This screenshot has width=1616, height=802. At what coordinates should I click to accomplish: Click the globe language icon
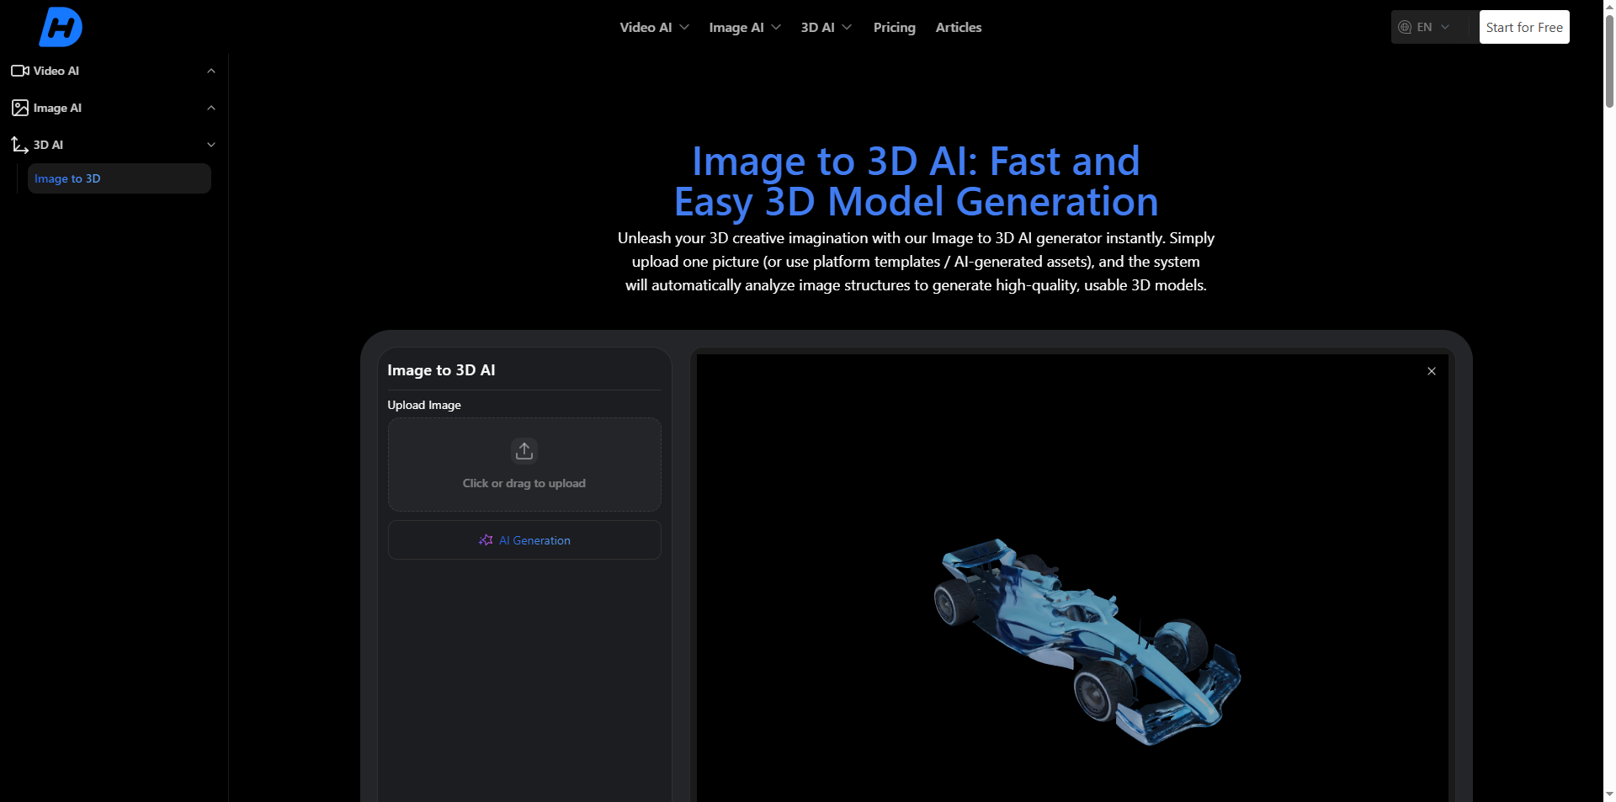pyautogui.click(x=1405, y=27)
